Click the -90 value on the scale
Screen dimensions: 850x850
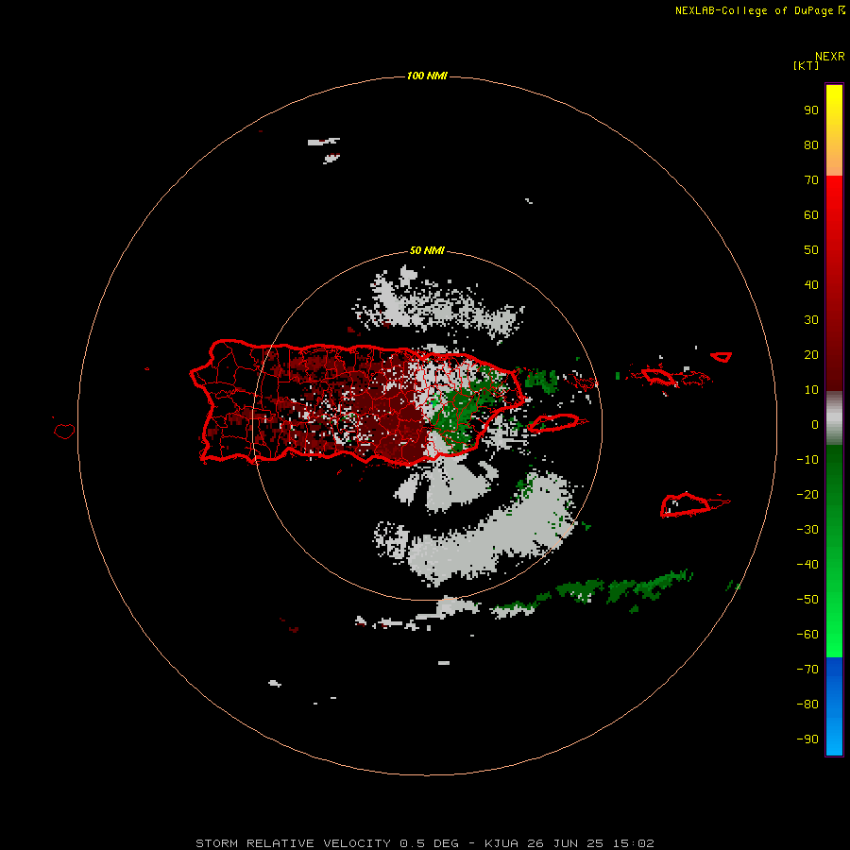click(x=807, y=739)
